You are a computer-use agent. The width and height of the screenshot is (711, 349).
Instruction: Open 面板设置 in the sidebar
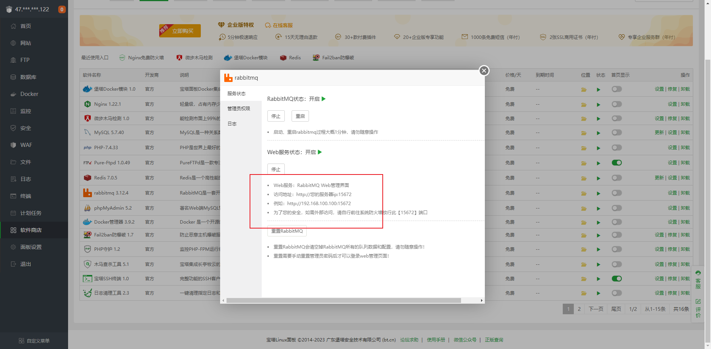pyautogui.click(x=31, y=247)
